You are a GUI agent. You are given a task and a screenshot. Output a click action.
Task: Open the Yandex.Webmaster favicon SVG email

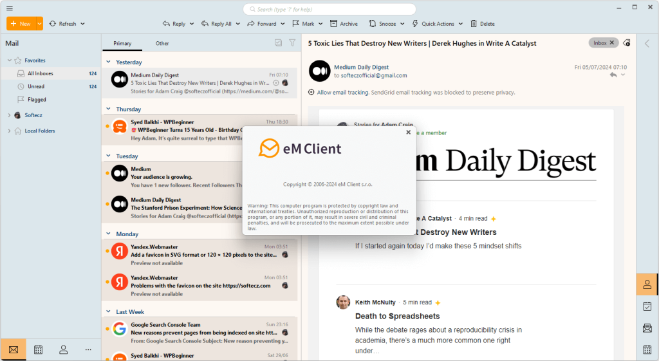point(200,255)
